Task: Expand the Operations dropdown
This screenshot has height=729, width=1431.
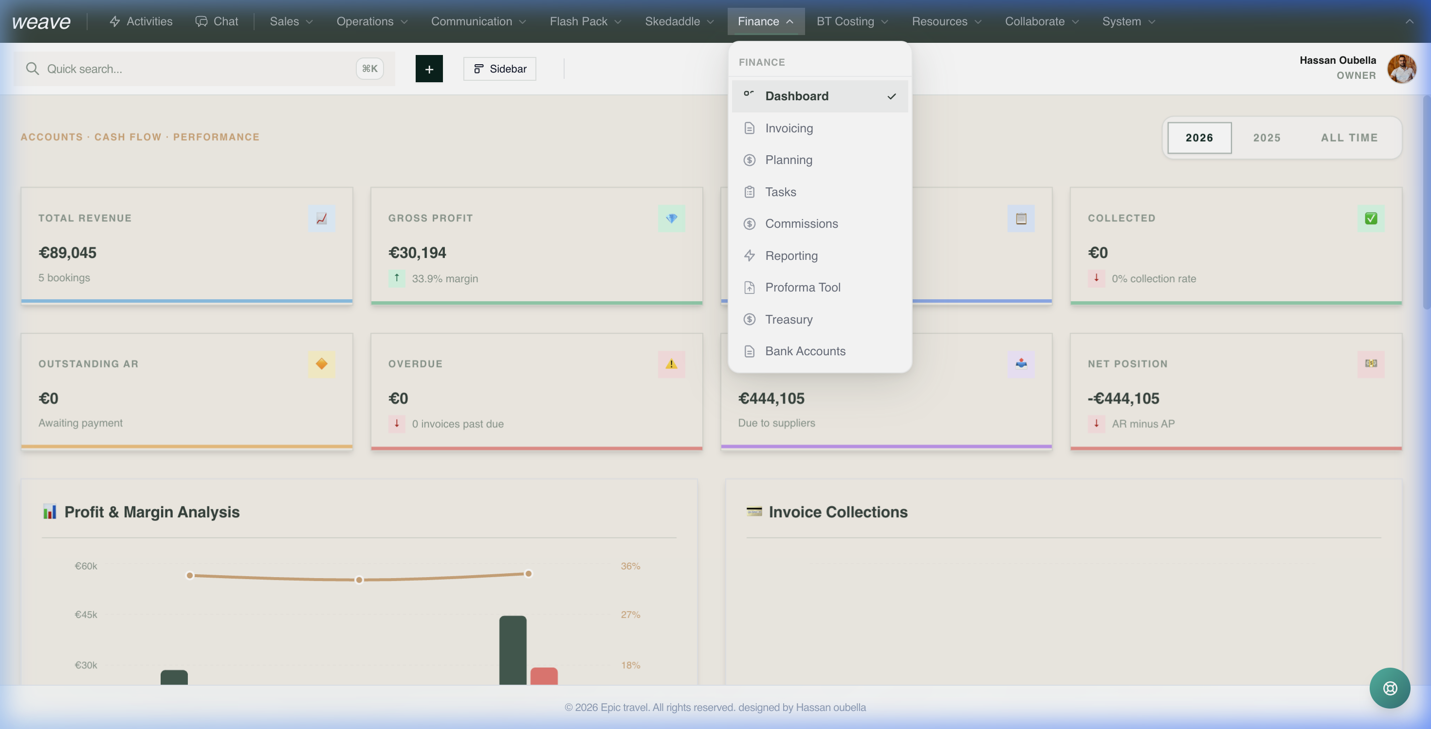Action: click(372, 21)
